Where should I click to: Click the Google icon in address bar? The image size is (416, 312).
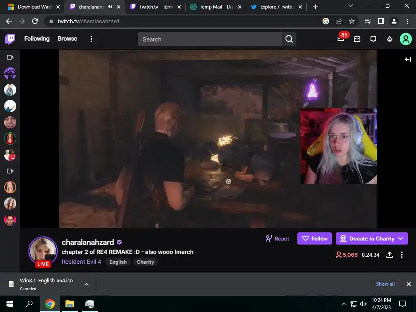click(x=326, y=21)
